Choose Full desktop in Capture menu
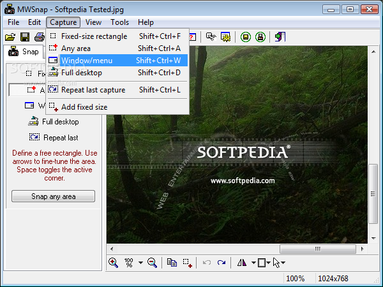 (117, 73)
